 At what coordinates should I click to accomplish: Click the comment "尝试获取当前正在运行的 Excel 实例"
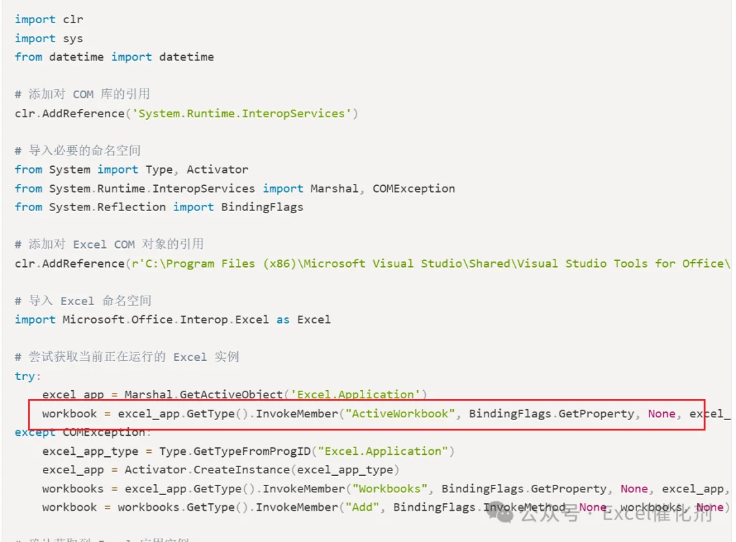pos(127,357)
